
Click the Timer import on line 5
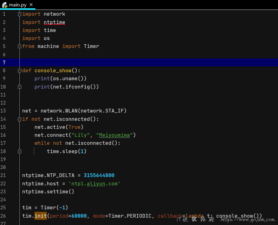(91, 46)
